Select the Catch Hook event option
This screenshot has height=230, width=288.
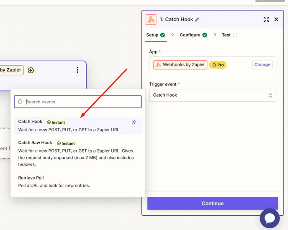click(78, 125)
